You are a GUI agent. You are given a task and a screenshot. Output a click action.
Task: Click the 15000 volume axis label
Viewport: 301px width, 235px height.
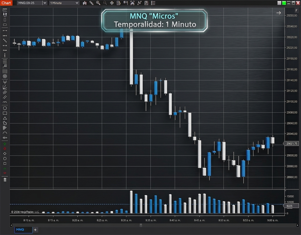click(x=290, y=196)
